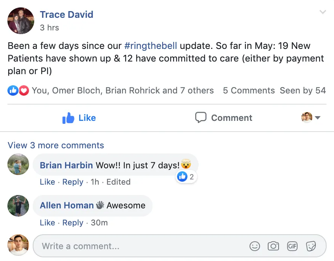334x261 pixels.
Task: Expand View 3 more comments
Action: pos(56,145)
